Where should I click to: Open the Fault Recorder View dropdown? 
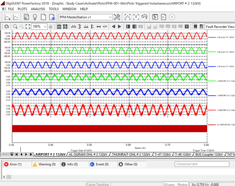coord(220,26)
